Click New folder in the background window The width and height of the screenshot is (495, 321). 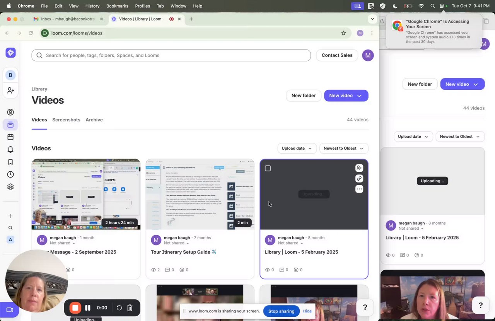click(x=420, y=84)
